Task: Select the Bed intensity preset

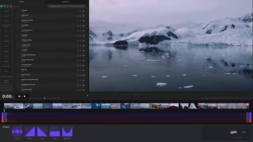Action: pyautogui.click(x=55, y=131)
